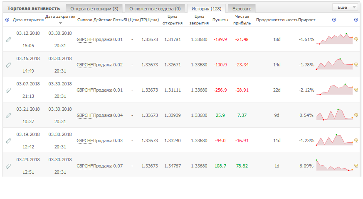
Task: Expand the Ещё dropdown
Action: [345, 7]
